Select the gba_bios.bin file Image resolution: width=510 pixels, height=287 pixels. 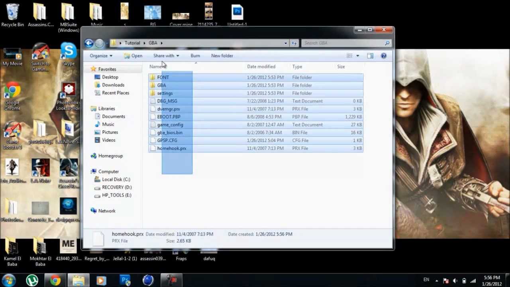click(256, 133)
